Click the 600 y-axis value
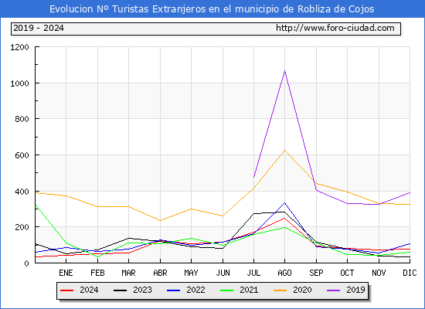 pos(22,155)
